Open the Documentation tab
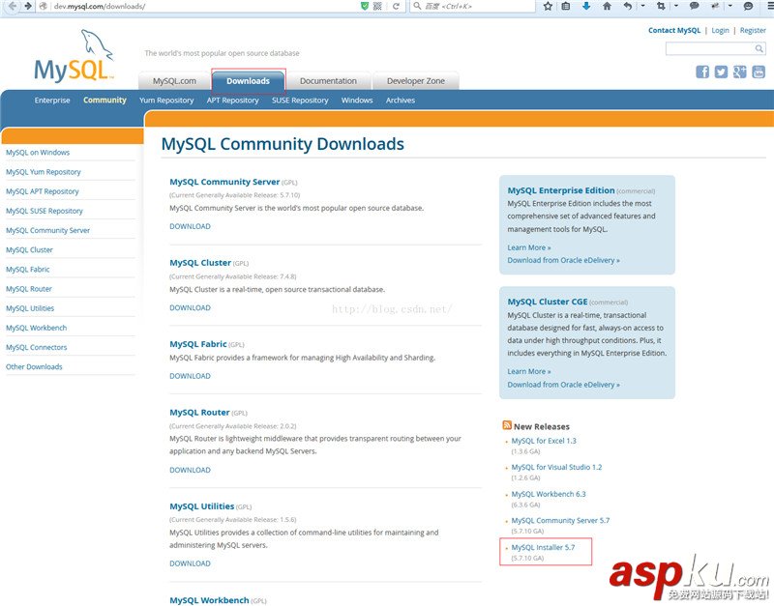This screenshot has height=606, width=774. point(328,81)
